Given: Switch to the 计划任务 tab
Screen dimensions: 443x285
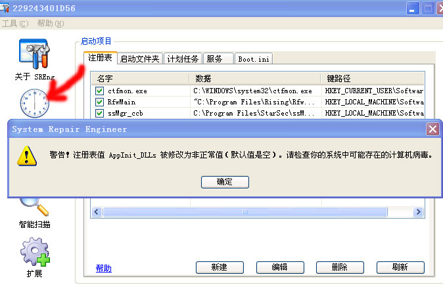Looking at the screenshot, I should [183, 58].
